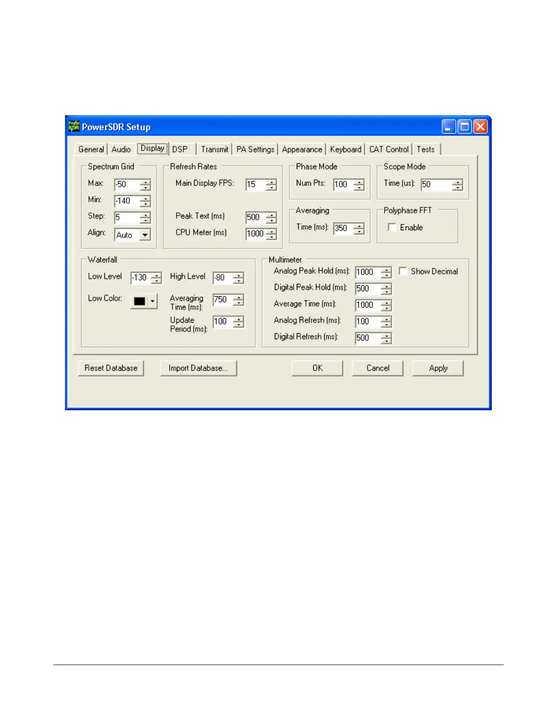
Task: Adjust Waterfall High Level spinner
Action: 238,278
